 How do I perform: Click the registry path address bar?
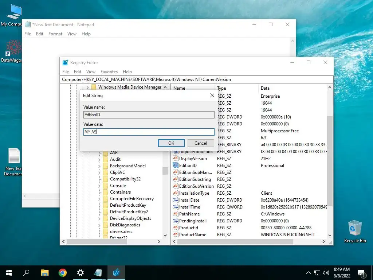(196, 79)
